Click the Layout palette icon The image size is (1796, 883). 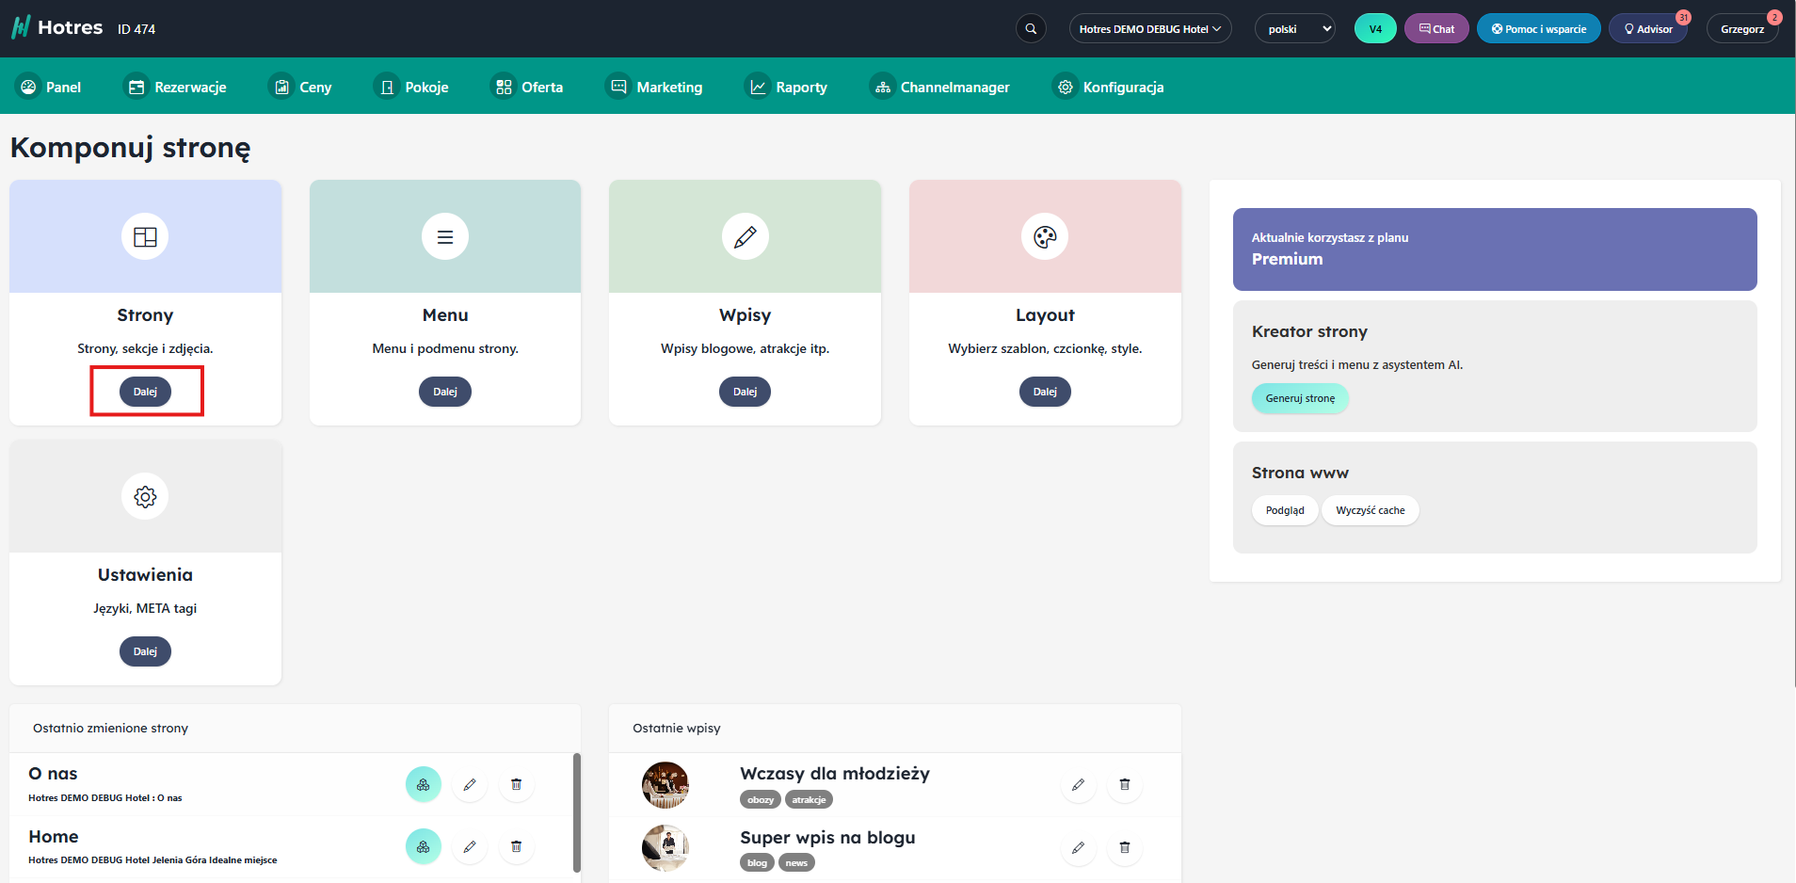coord(1045,237)
